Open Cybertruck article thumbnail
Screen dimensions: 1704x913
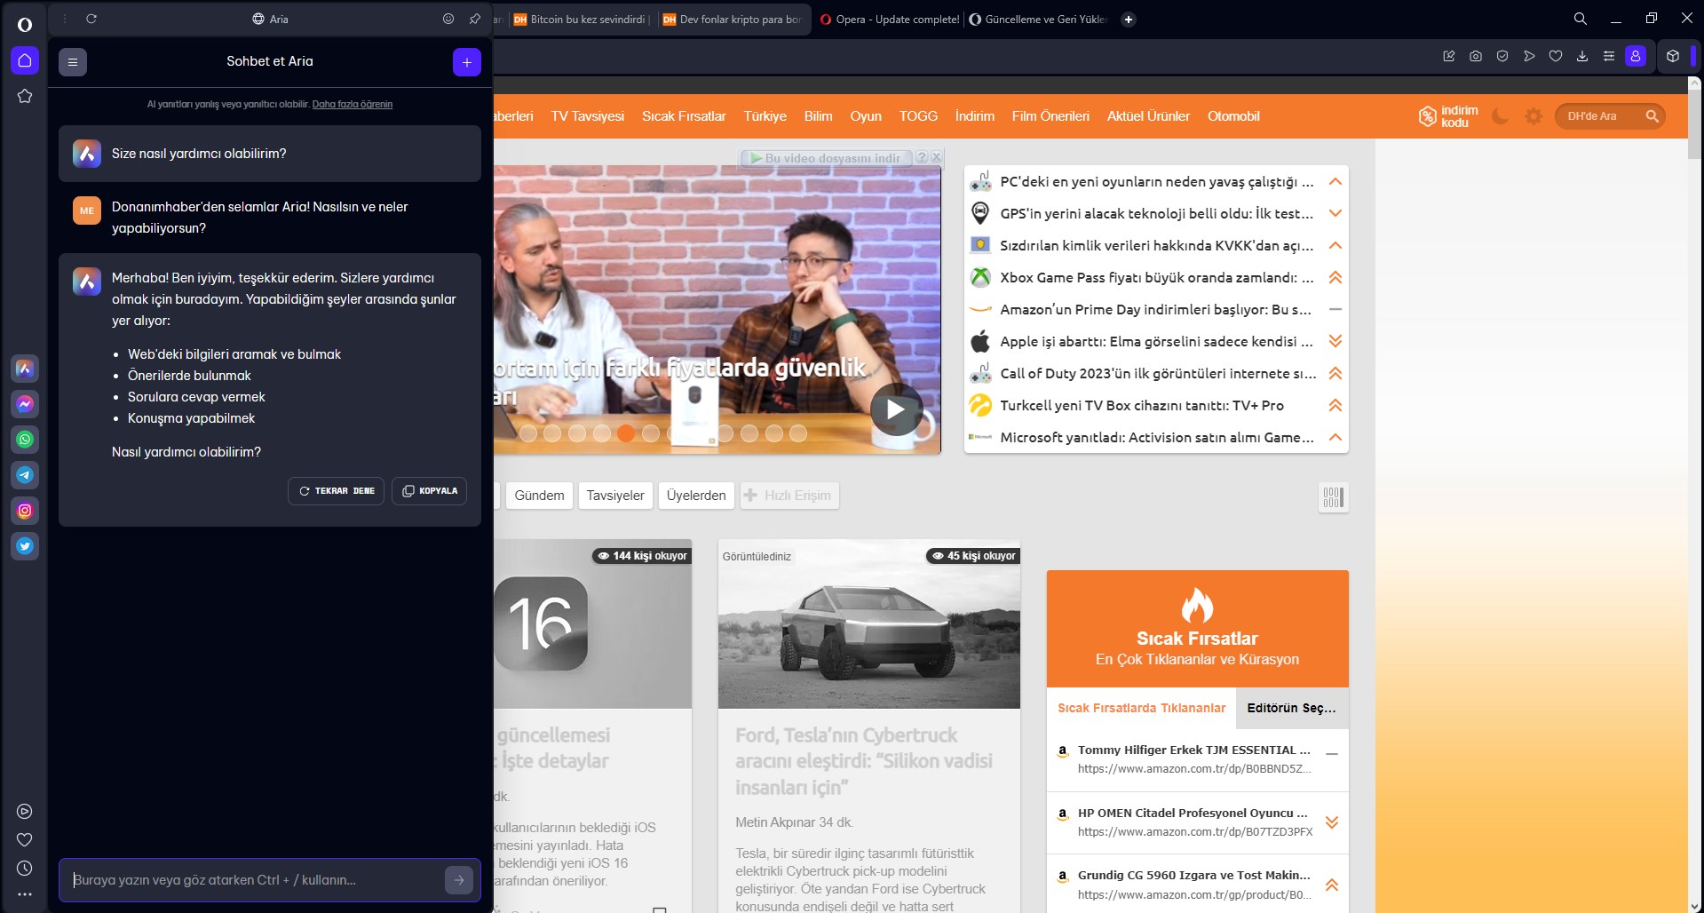click(x=869, y=624)
